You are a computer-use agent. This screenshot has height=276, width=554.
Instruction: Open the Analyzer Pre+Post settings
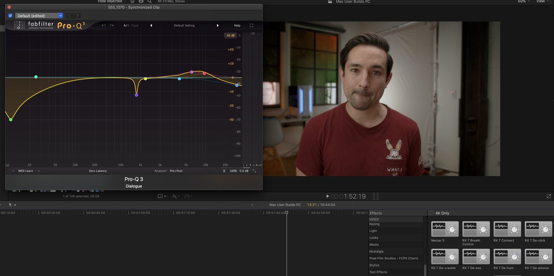tap(176, 171)
